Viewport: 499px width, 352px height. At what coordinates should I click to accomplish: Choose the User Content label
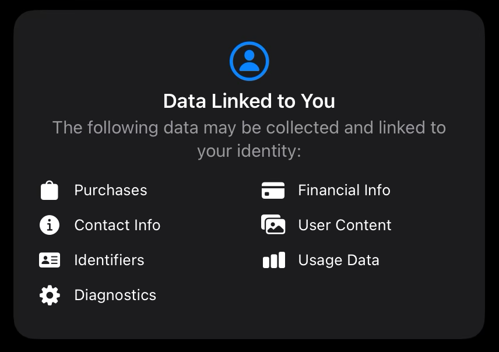(x=345, y=225)
